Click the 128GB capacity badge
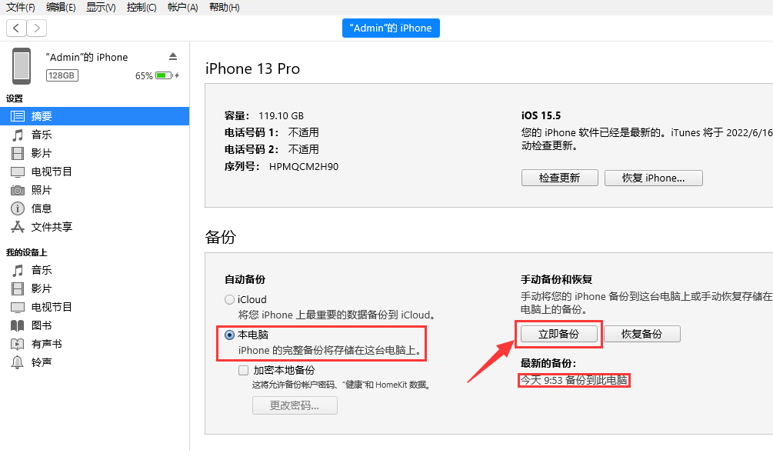The image size is (773, 460). [x=62, y=75]
